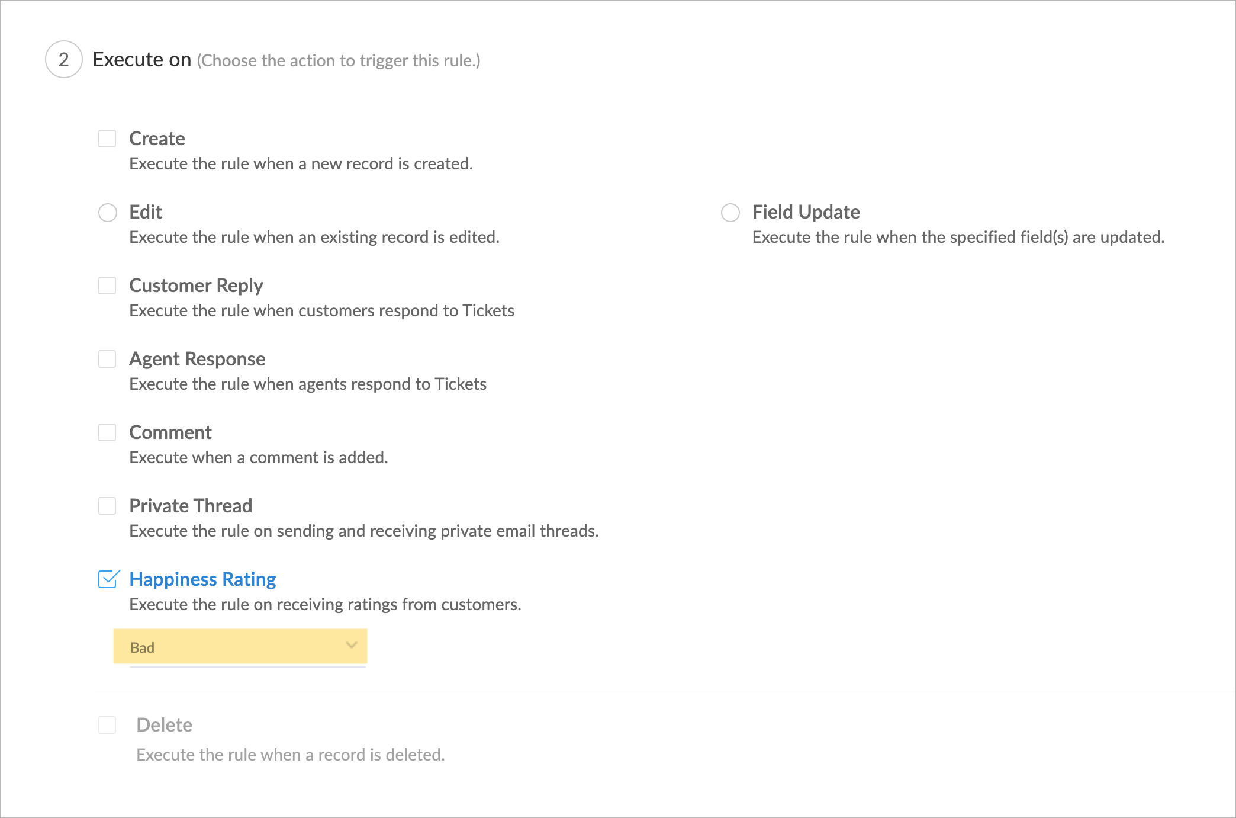The image size is (1236, 818).
Task: Check the Delete trigger checkbox
Action: tap(107, 725)
